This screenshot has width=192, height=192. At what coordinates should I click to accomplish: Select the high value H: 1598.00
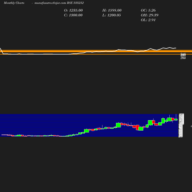(x=112, y=10)
